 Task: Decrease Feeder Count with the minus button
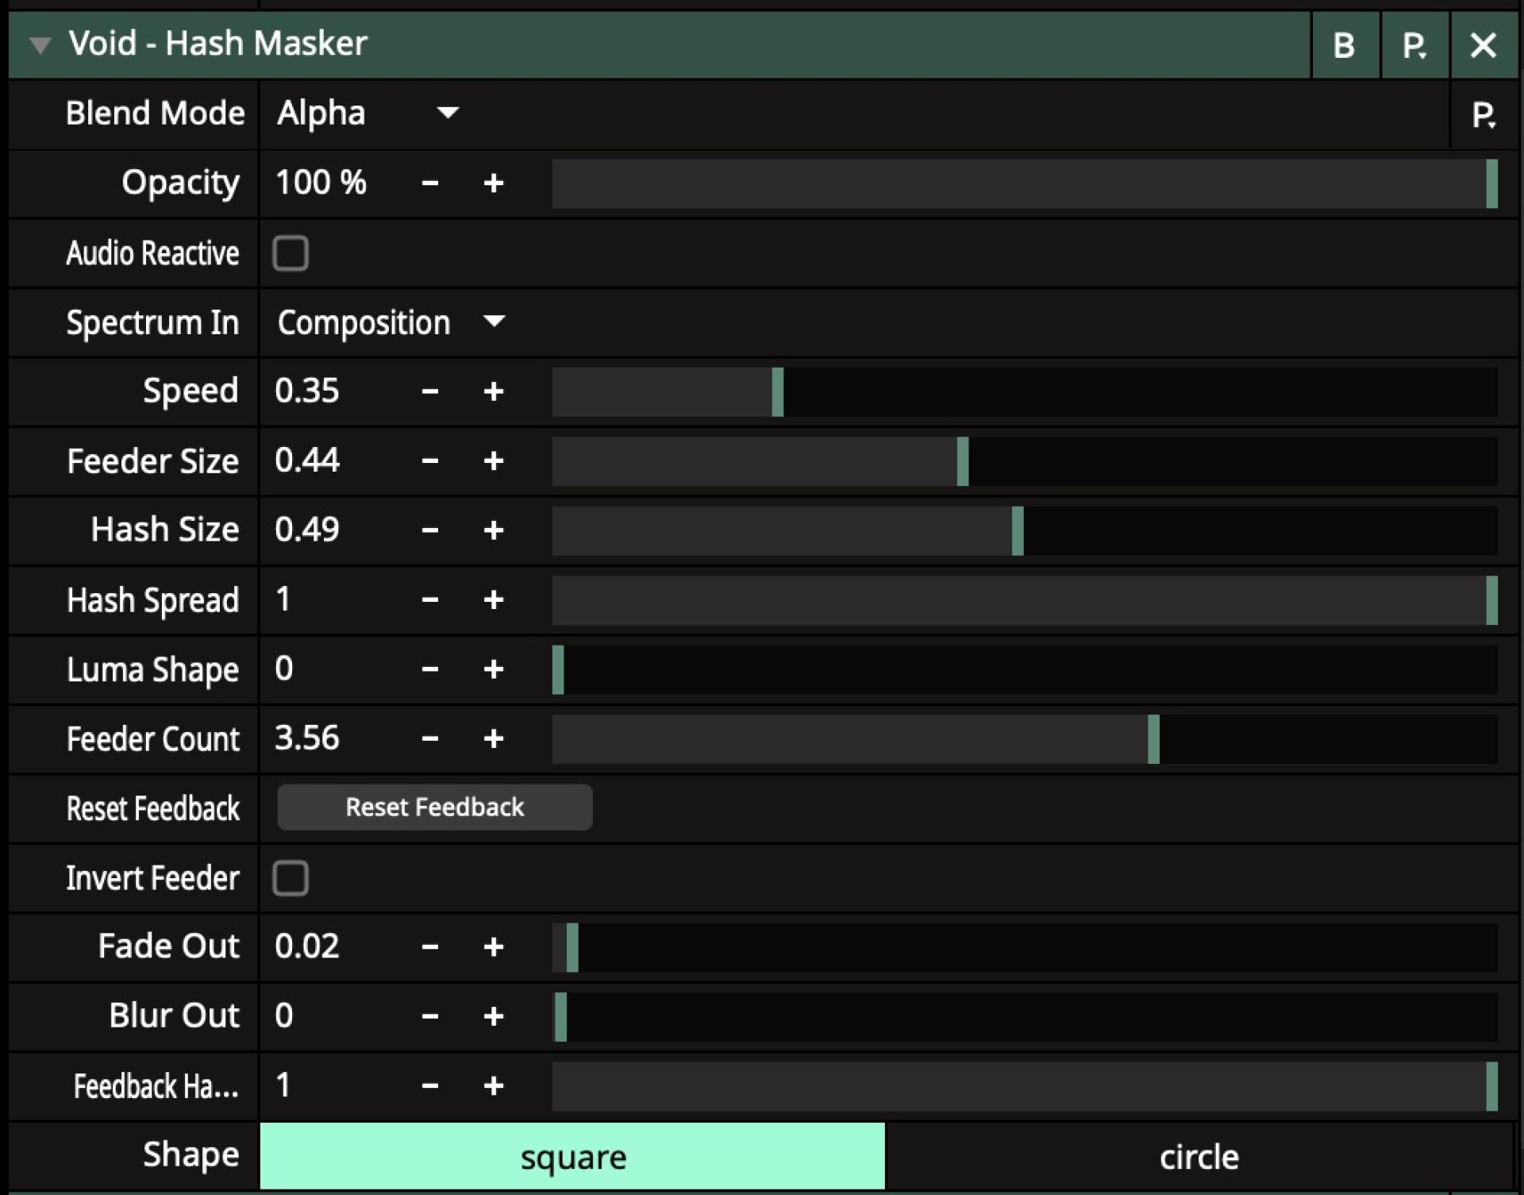430,738
